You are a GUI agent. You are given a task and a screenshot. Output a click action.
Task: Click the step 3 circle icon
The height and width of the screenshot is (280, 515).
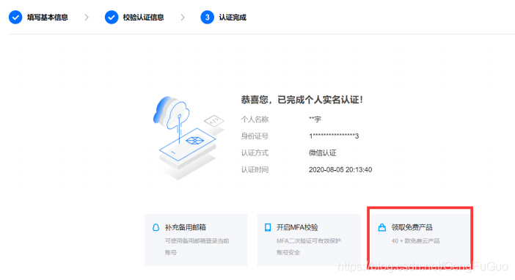click(x=208, y=18)
